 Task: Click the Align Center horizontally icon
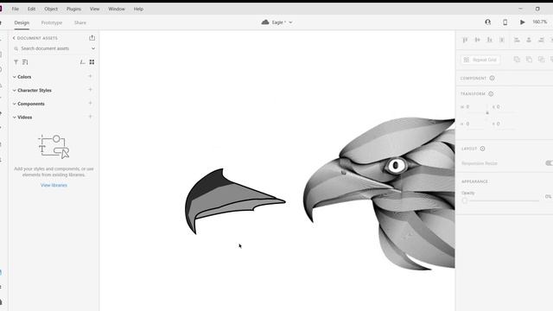[x=529, y=40]
